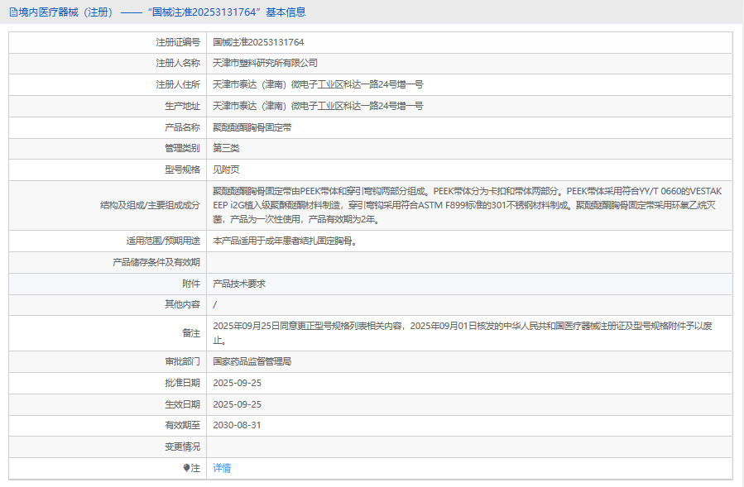The height and width of the screenshot is (487, 744).
Task: Click the 注册证编号 row label
Action: (178, 42)
